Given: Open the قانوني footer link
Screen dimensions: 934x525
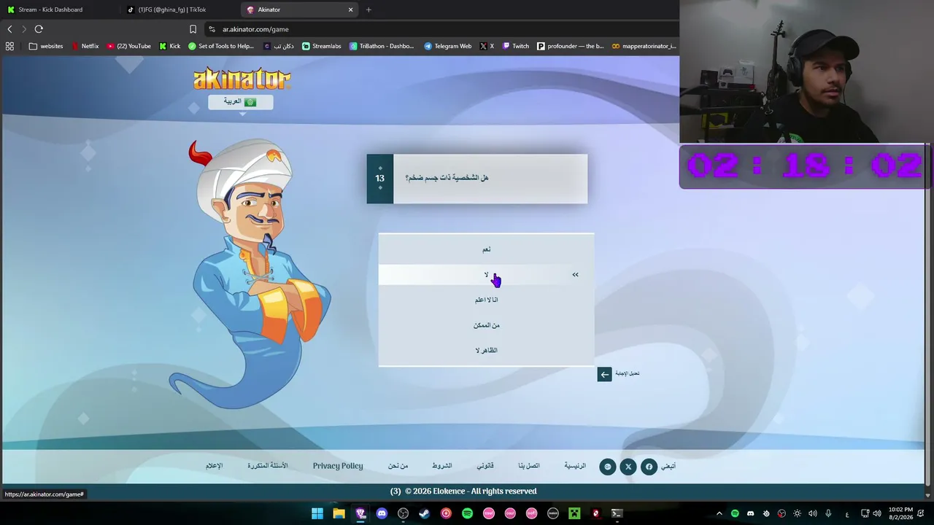Looking at the screenshot, I should pyautogui.click(x=485, y=466).
